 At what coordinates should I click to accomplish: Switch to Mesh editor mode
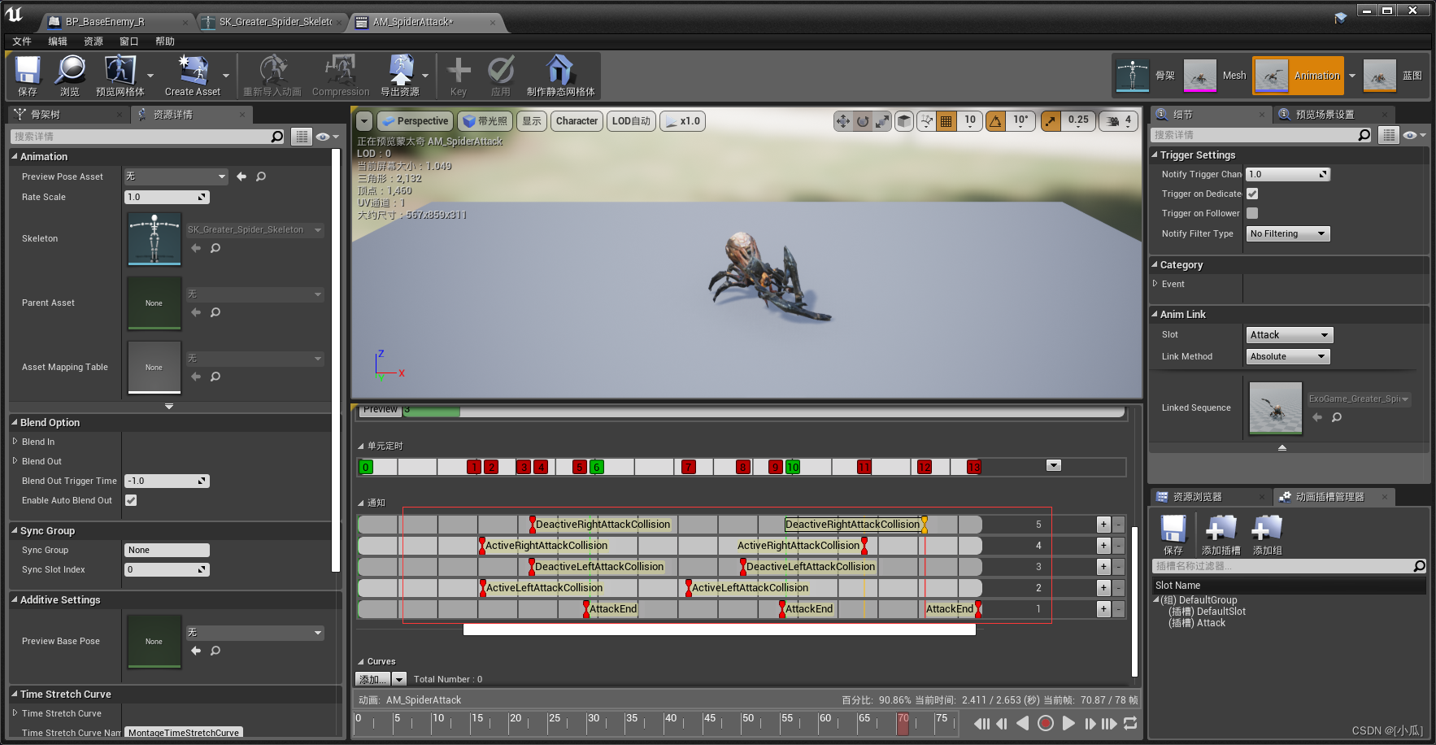pos(1215,76)
